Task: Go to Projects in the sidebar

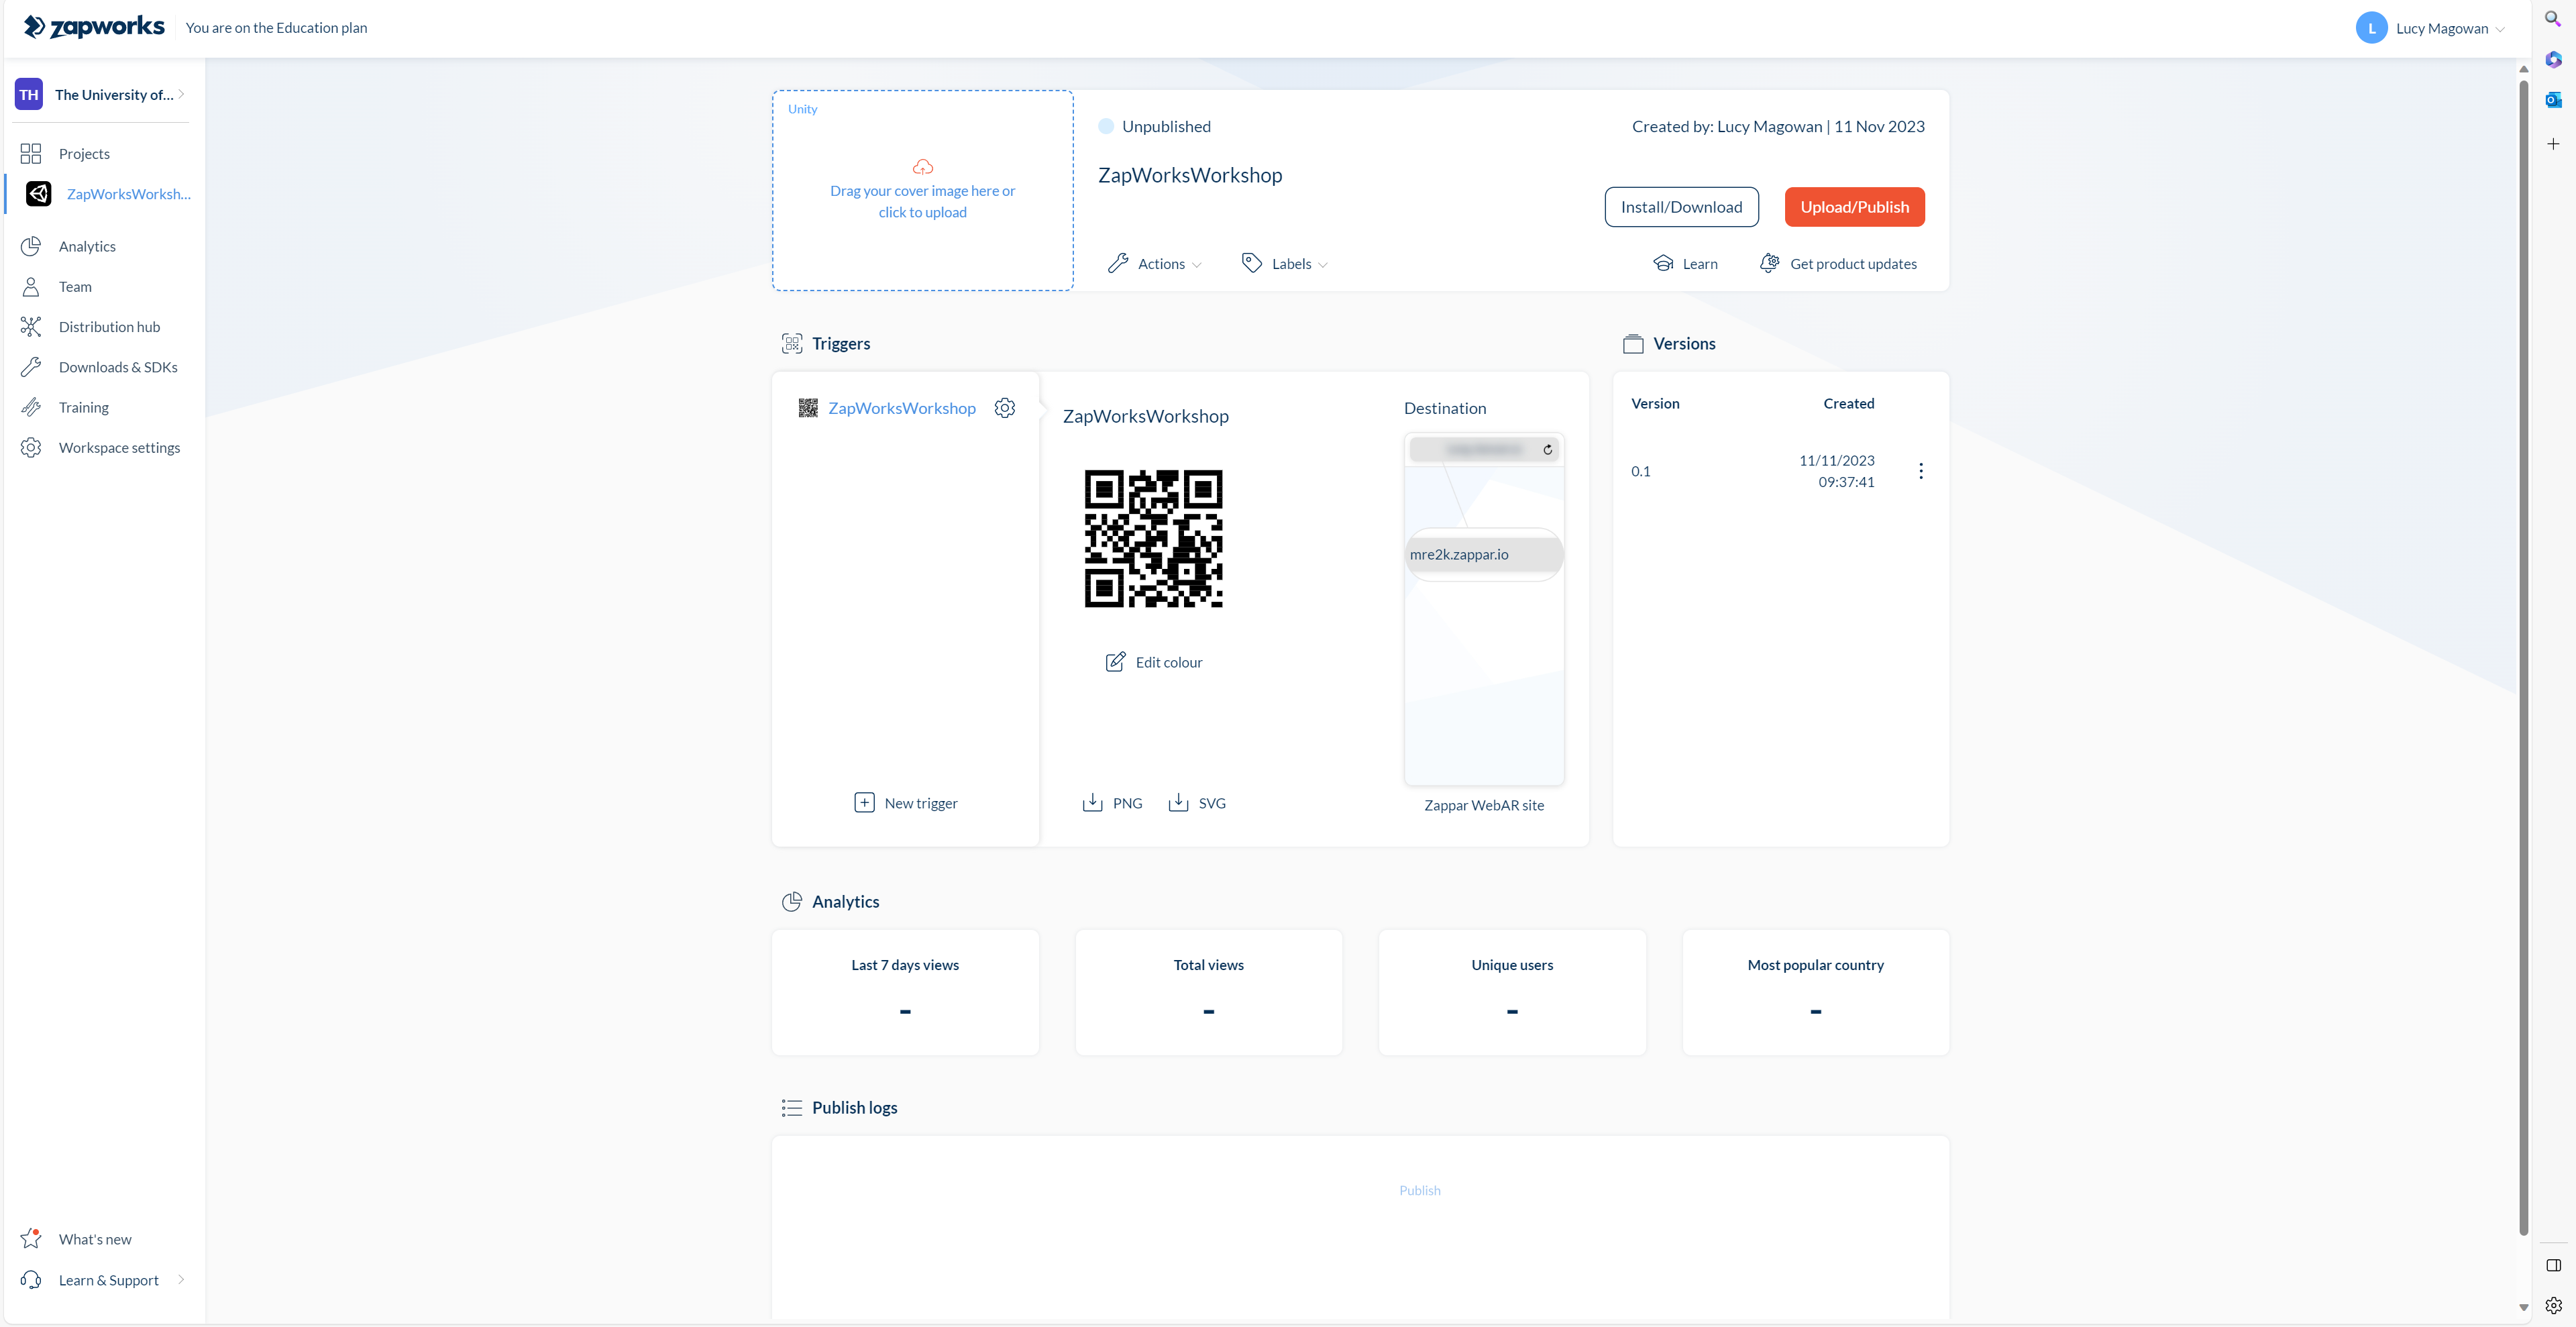Action: 84,153
